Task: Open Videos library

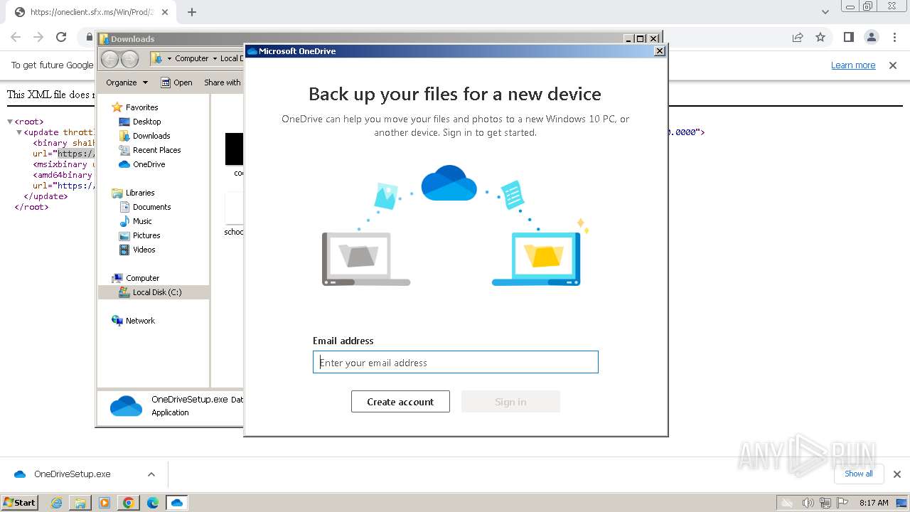Action: click(x=144, y=250)
